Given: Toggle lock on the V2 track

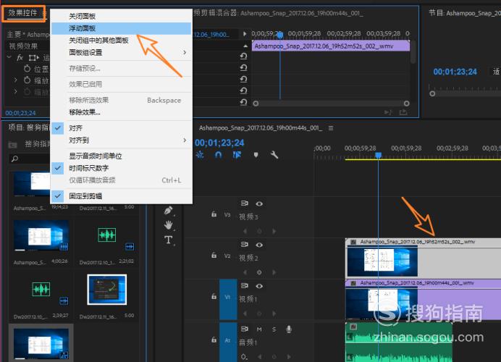Looking at the screenshot, I should tap(214, 256).
